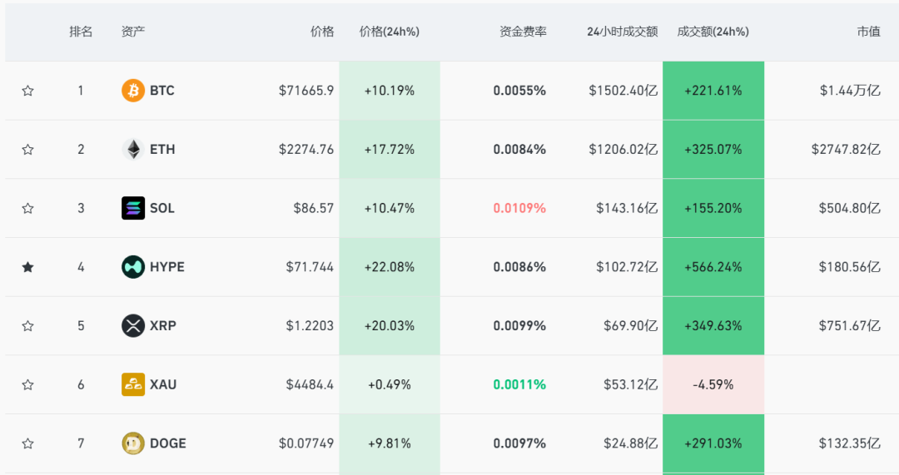Screen dimensions: 899x475
Task: Click BTC funding rate 0.0055%
Action: tap(519, 91)
